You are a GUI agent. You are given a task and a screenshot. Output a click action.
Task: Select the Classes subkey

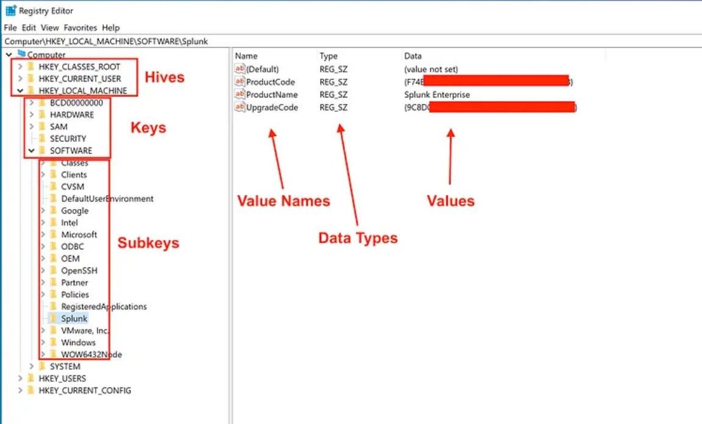pyautogui.click(x=74, y=163)
